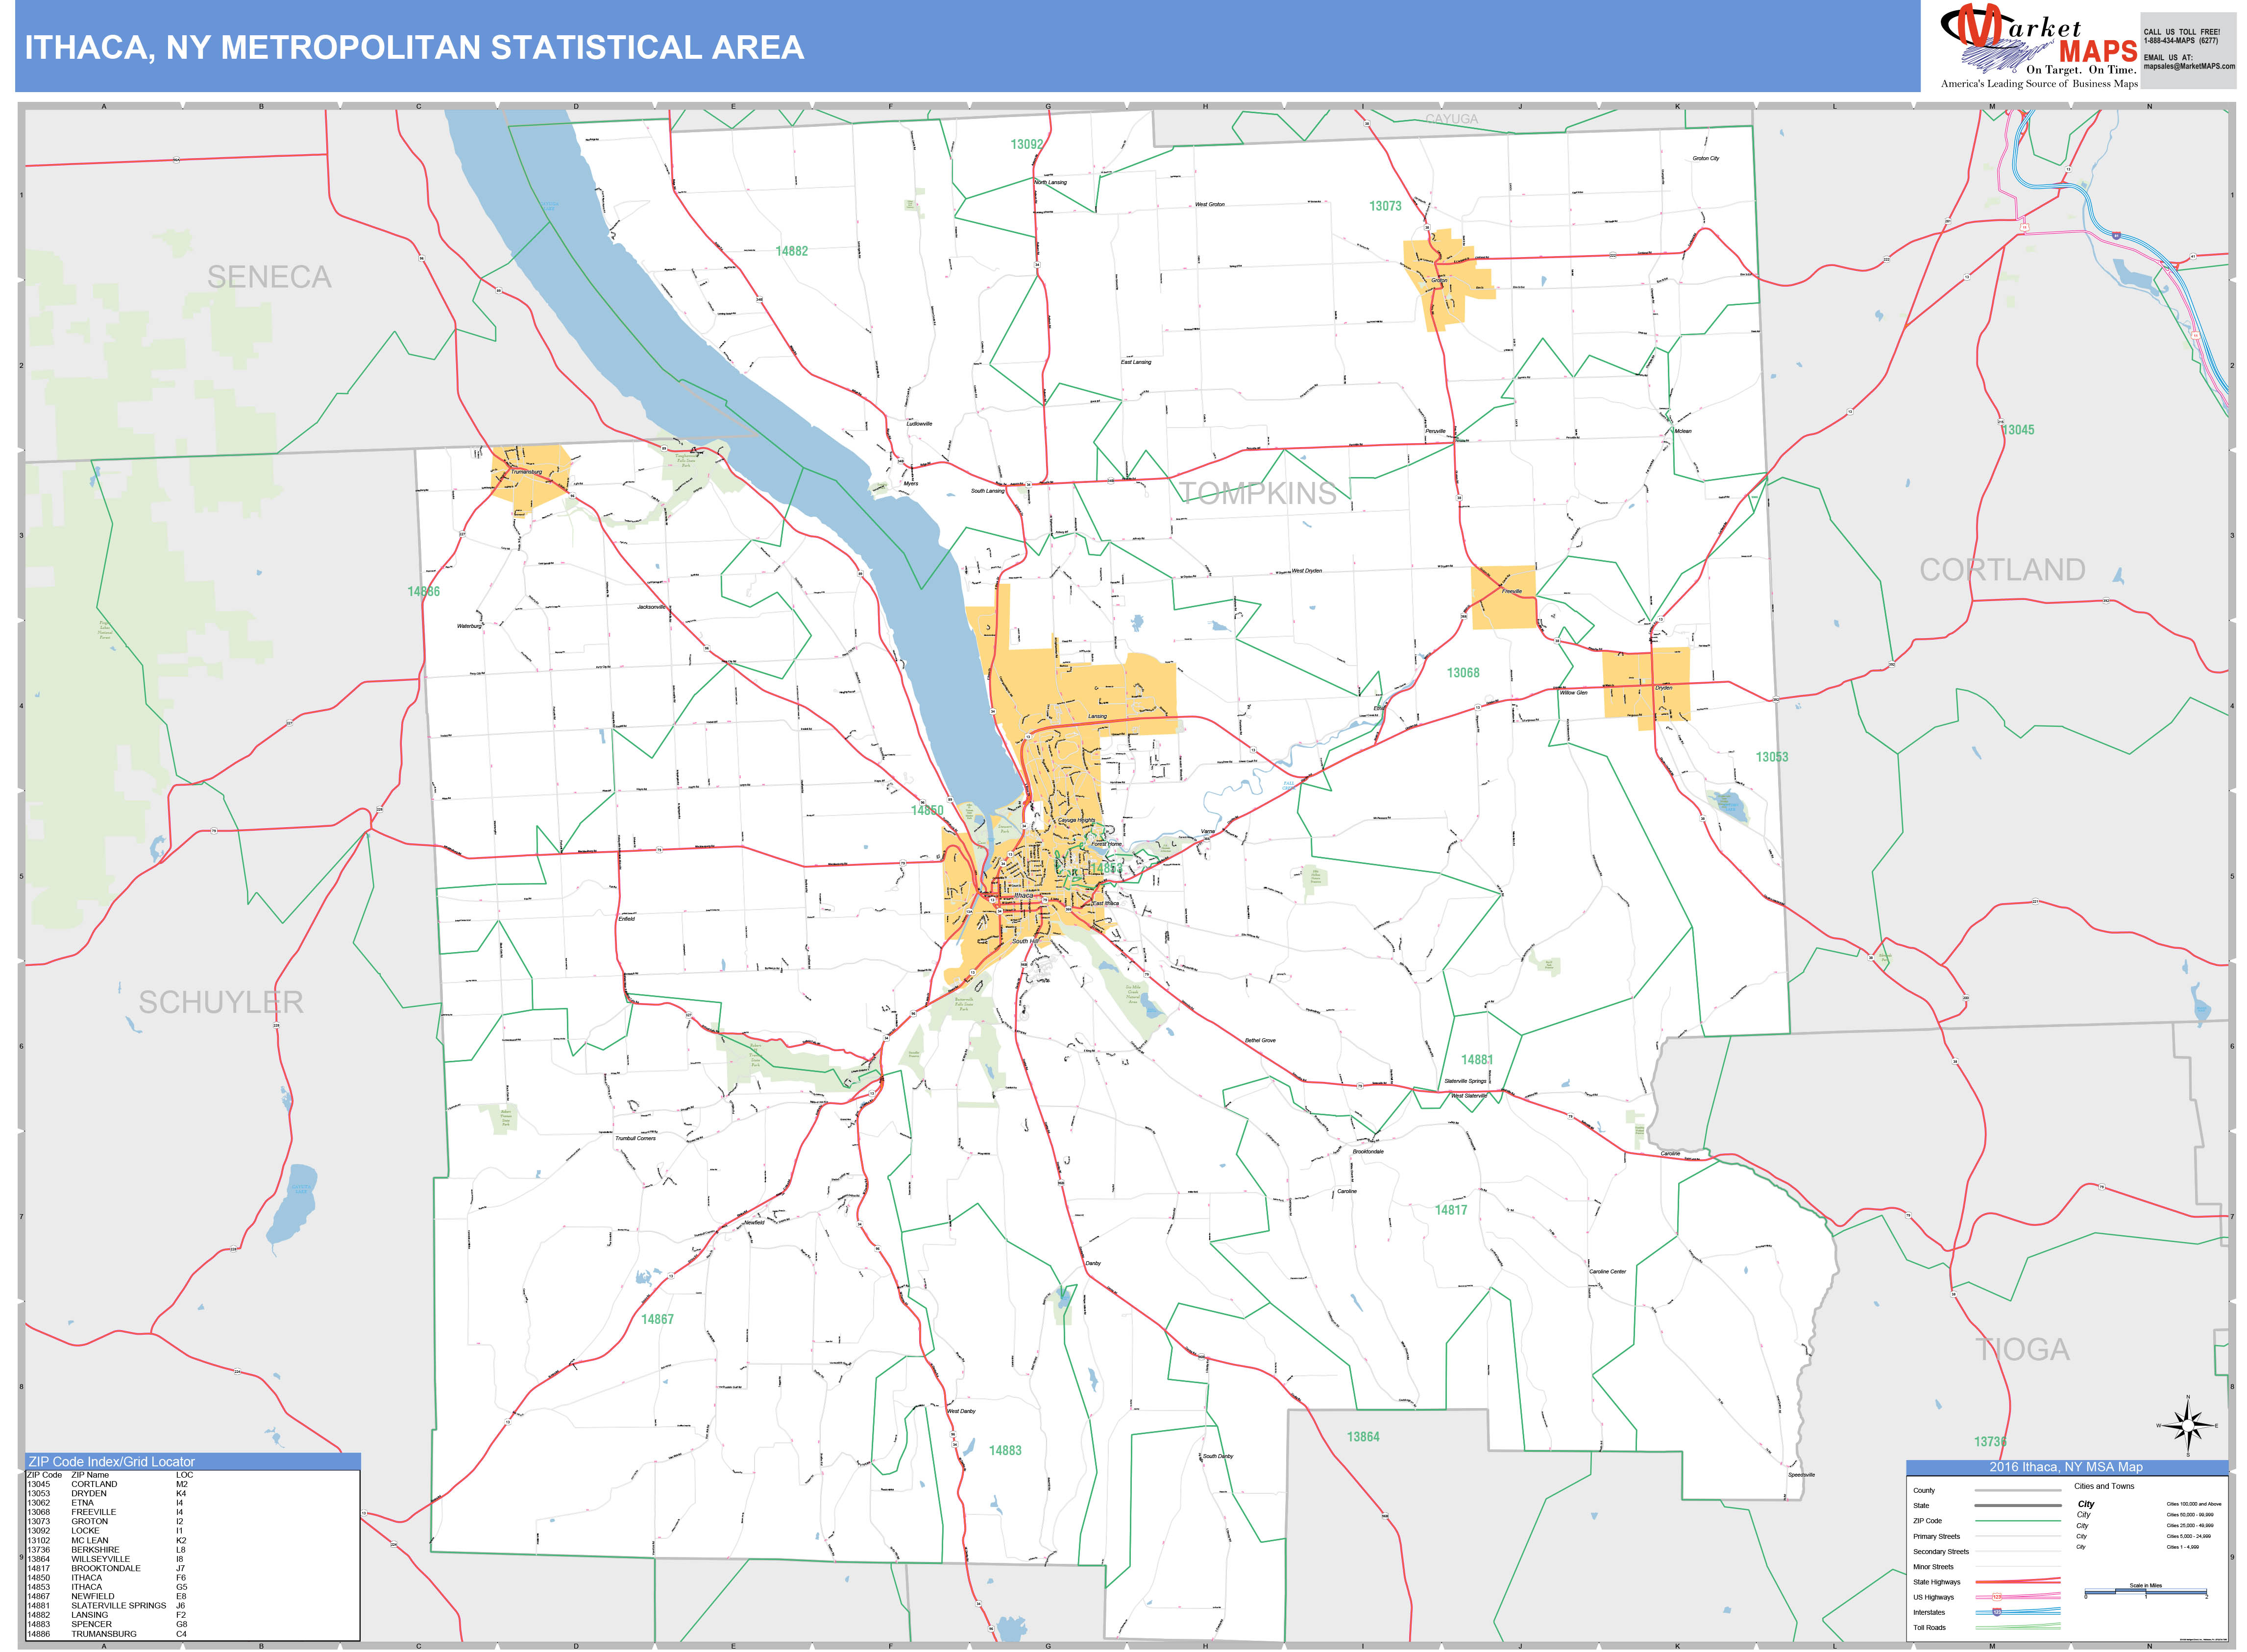2247x1652 pixels.
Task: Click the SENECA county label
Action: [269, 277]
